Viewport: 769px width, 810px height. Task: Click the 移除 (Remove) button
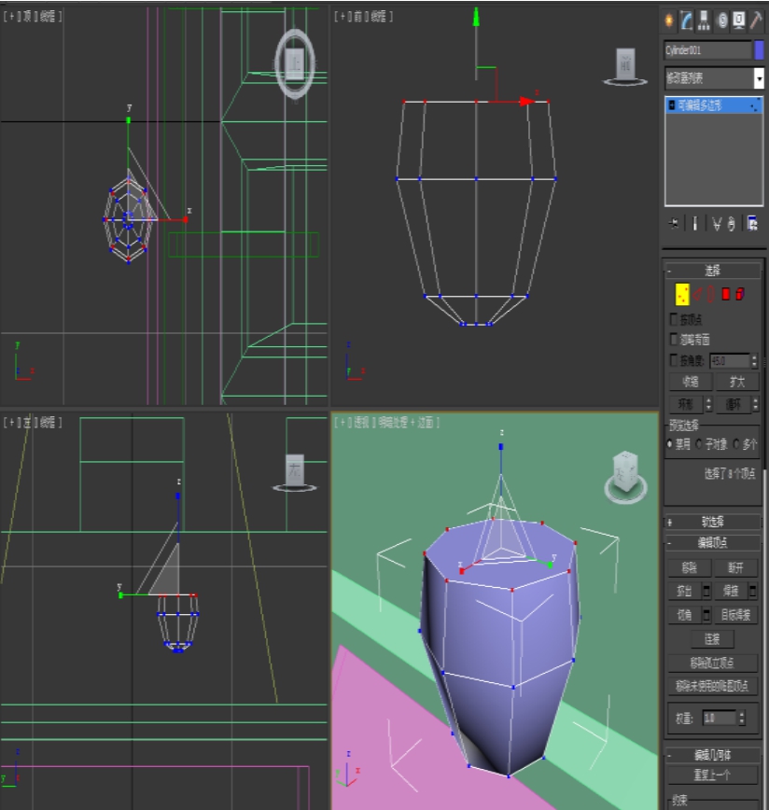point(690,567)
